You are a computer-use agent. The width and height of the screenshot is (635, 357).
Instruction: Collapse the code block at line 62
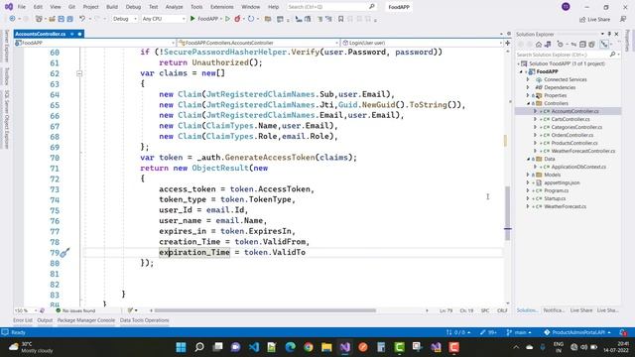79,73
